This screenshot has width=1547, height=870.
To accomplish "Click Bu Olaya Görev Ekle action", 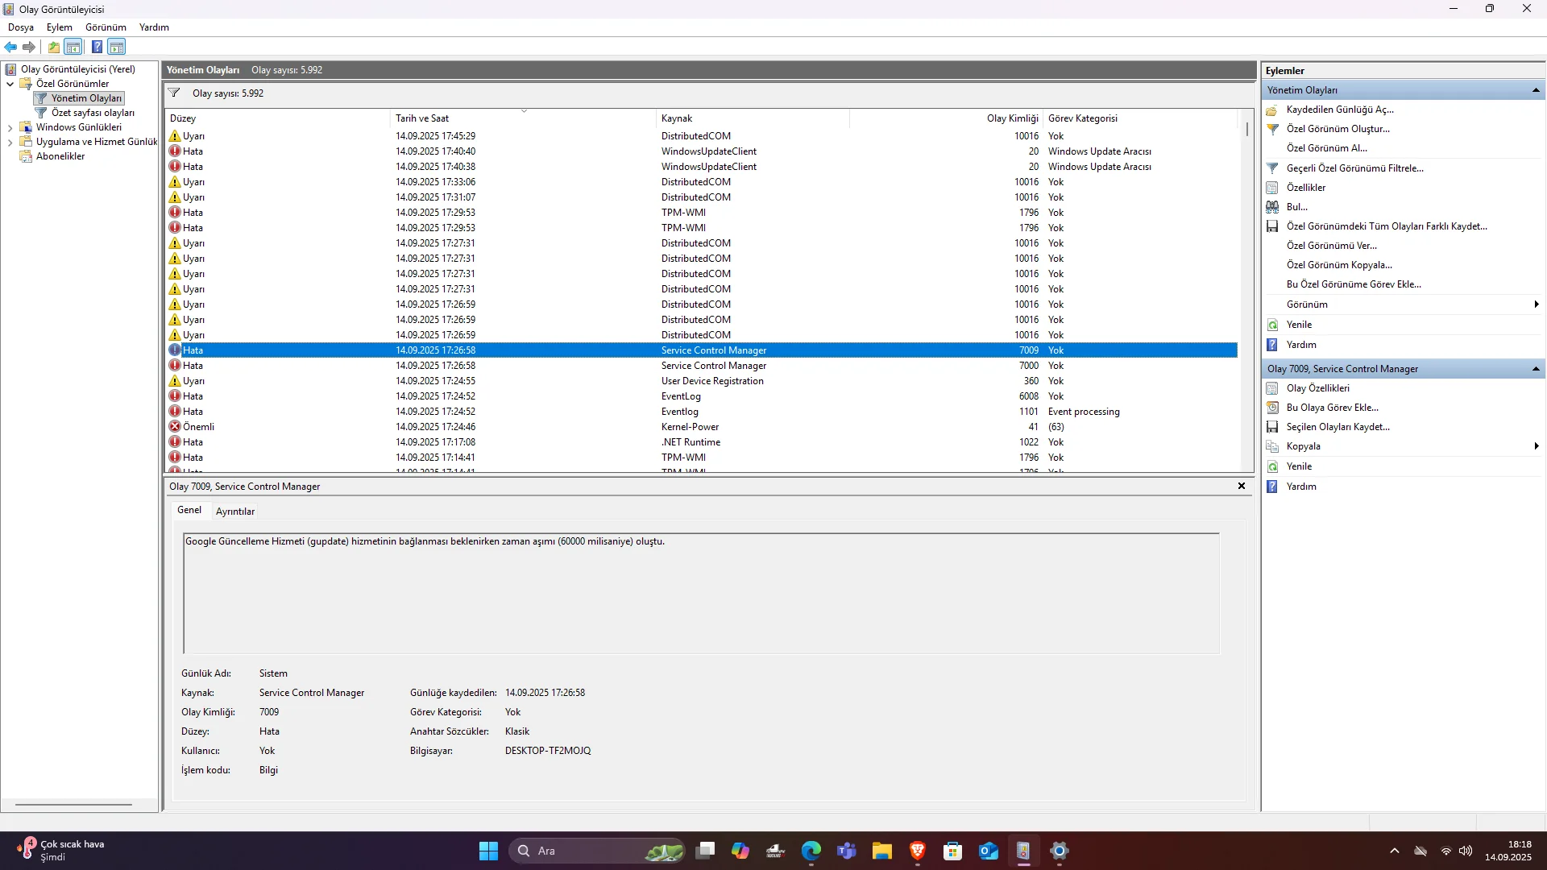I will (1332, 408).
